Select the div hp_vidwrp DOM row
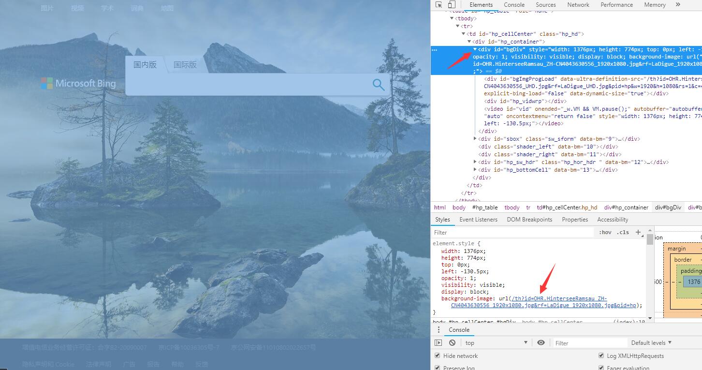The height and width of the screenshot is (370, 702). pos(525,101)
